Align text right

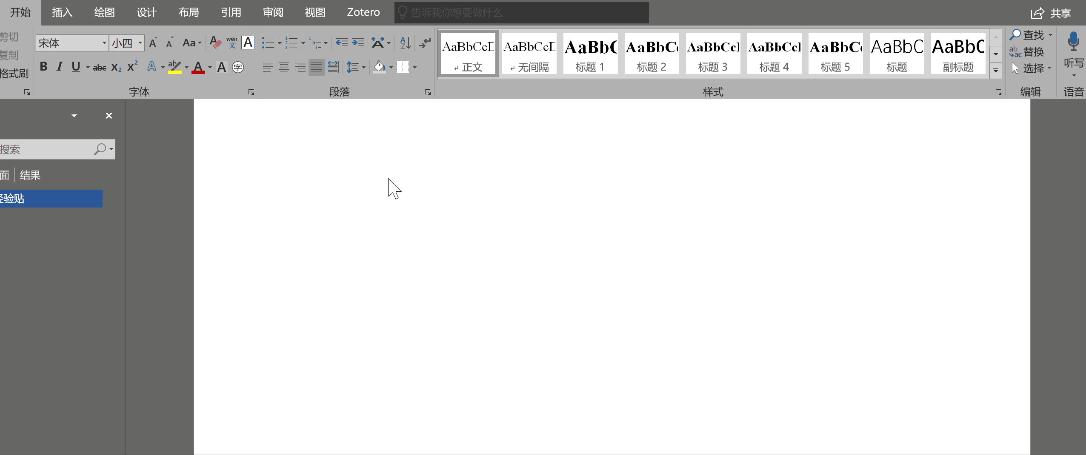(300, 67)
